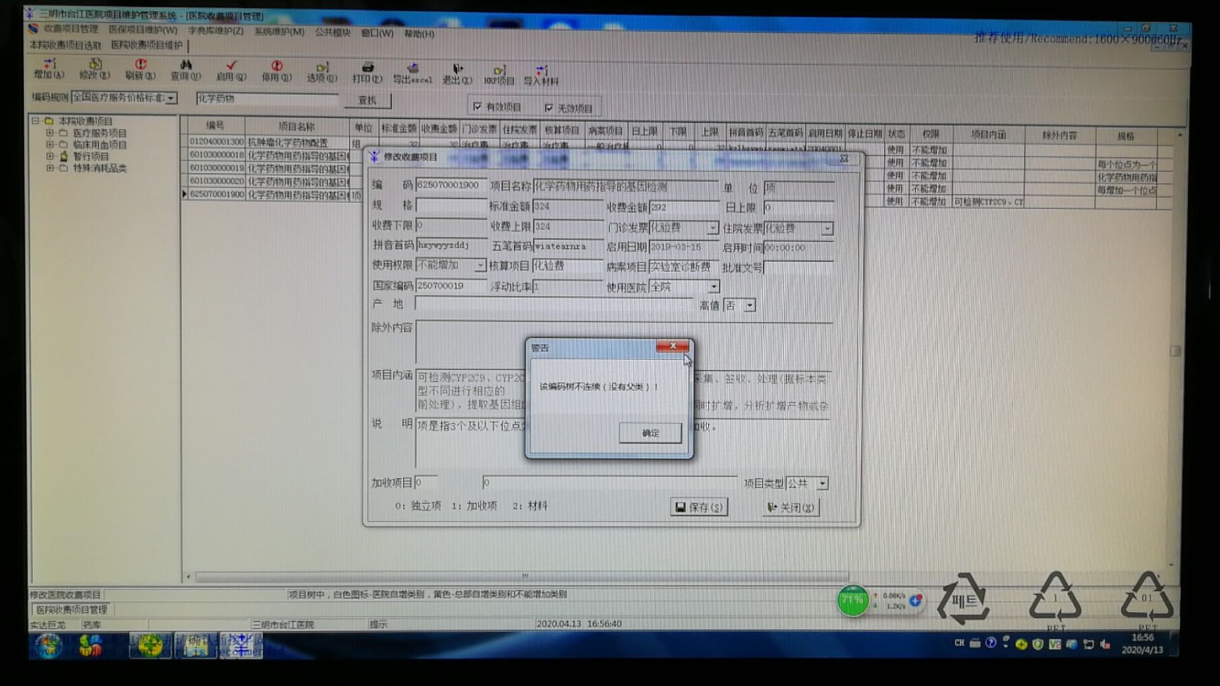Viewport: 1220px width, 686px height.
Task: Open the 门诊发票 dropdown
Action: [x=713, y=229]
